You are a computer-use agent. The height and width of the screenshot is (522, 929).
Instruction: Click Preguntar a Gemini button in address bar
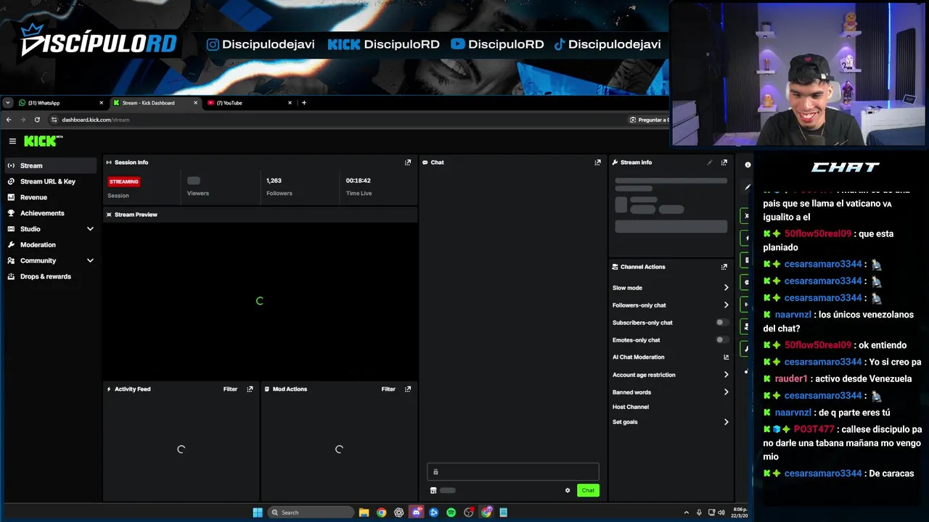coord(649,120)
